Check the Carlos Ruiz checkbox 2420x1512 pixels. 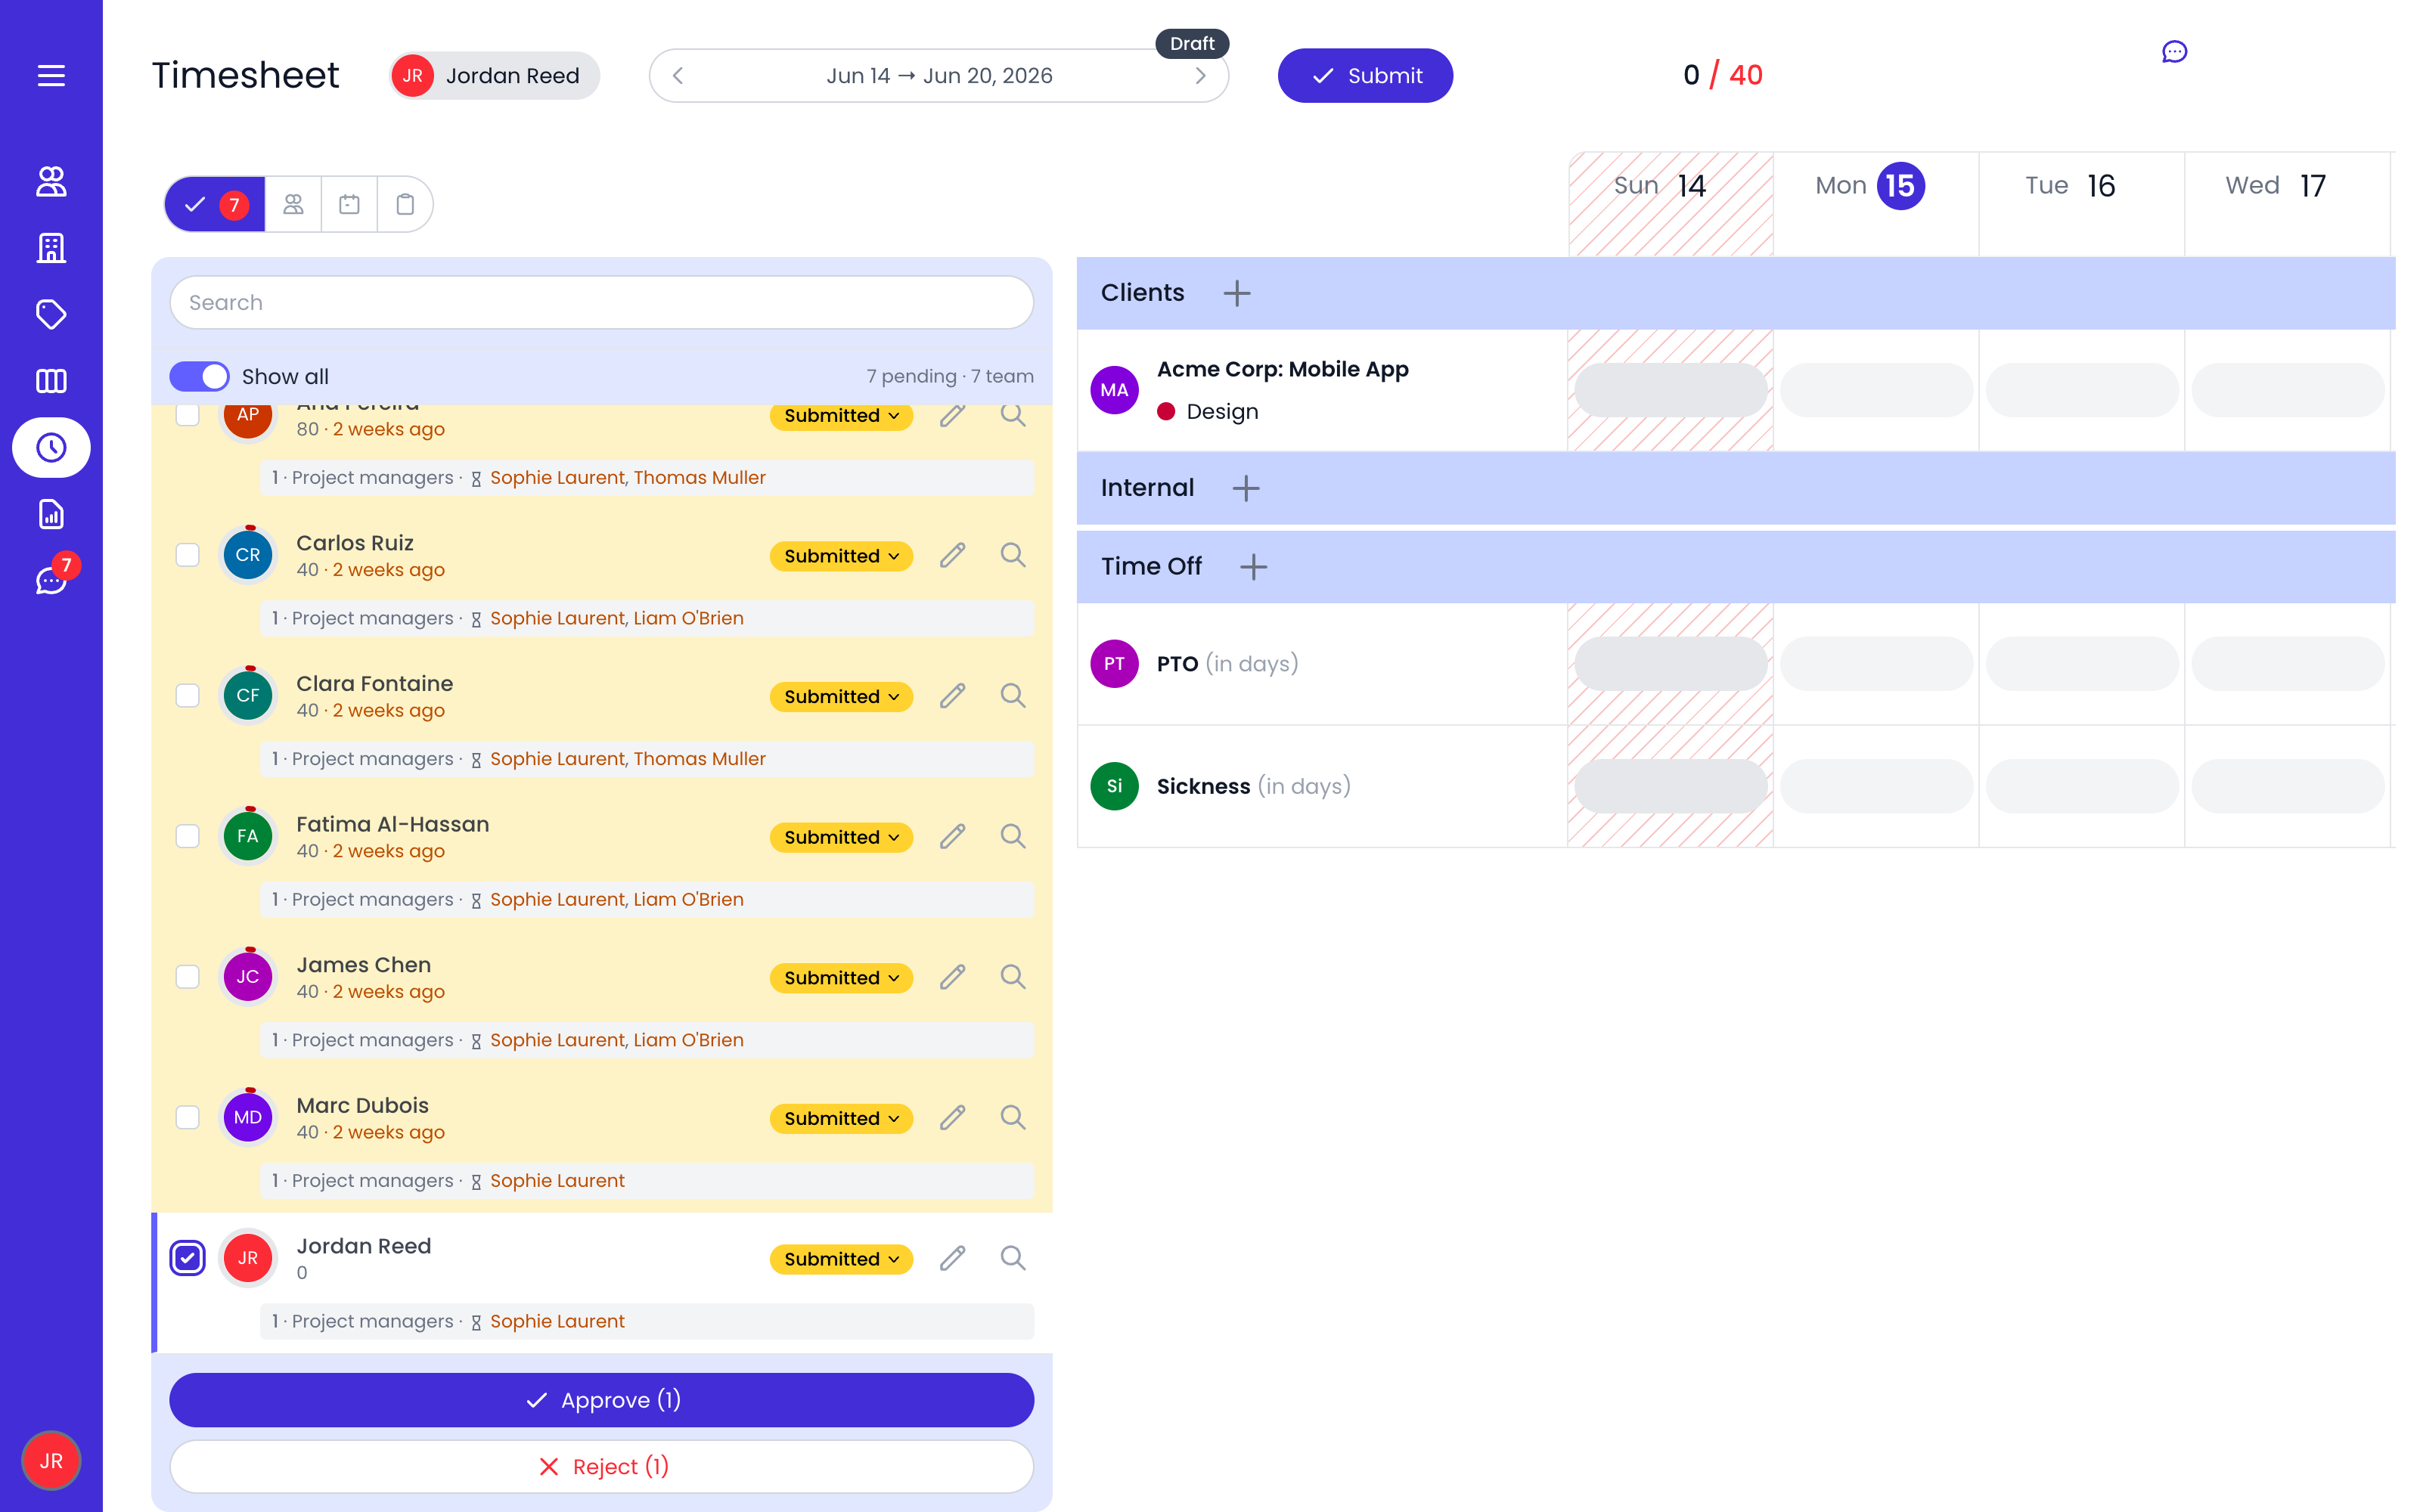[187, 555]
